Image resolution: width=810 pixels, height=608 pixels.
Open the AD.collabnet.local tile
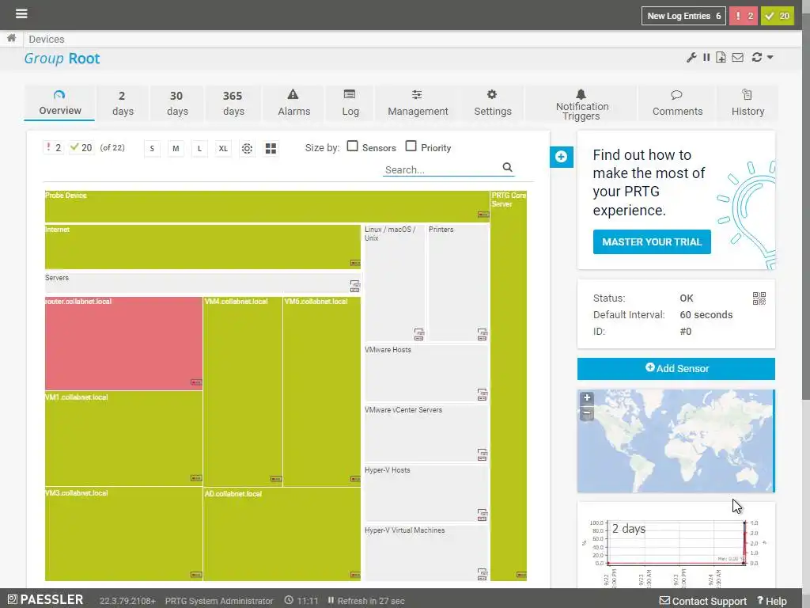282,534
